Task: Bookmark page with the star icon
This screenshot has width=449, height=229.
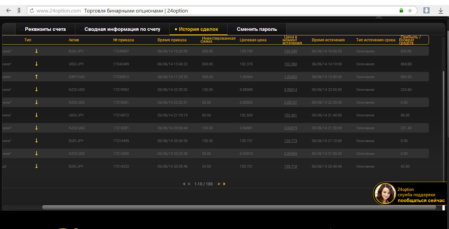Action: (x=410, y=10)
